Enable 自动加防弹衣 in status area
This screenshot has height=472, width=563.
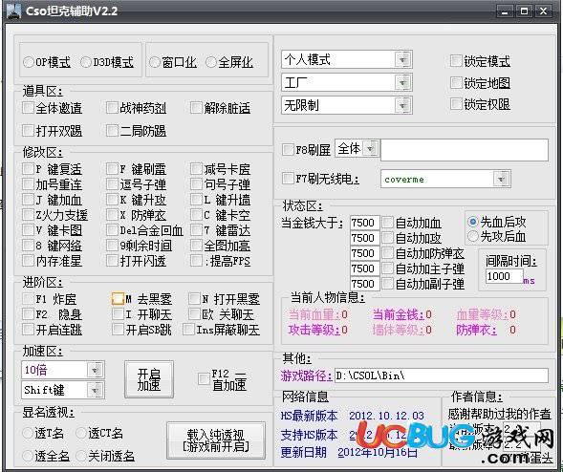click(x=387, y=252)
